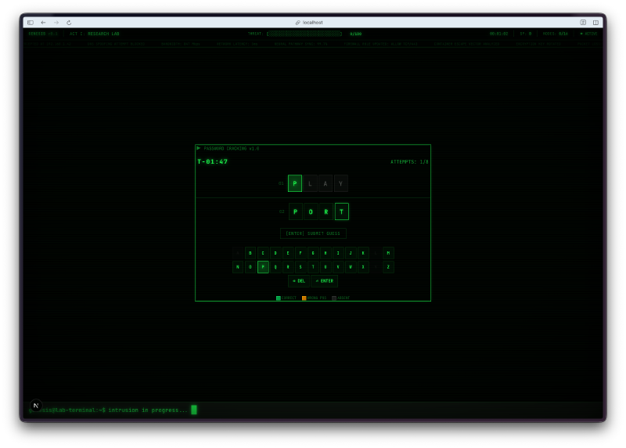Click the threat level progress bar
The height and width of the screenshot is (448, 626).
[x=304, y=34]
